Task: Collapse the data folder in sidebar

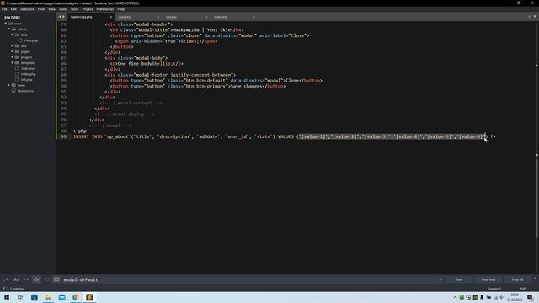Action: 13,35
